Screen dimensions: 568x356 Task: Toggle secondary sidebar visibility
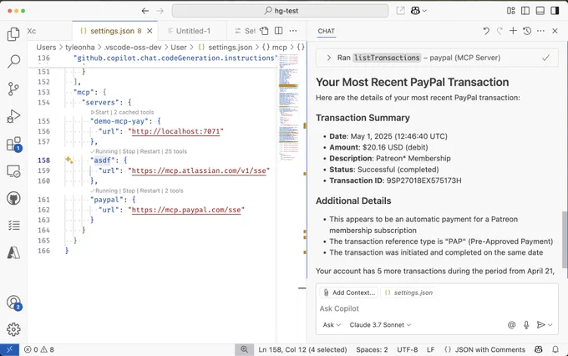[555, 11]
